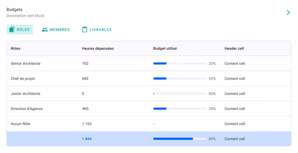
Task: Click the people icon beside Membres
Action: pos(45,29)
